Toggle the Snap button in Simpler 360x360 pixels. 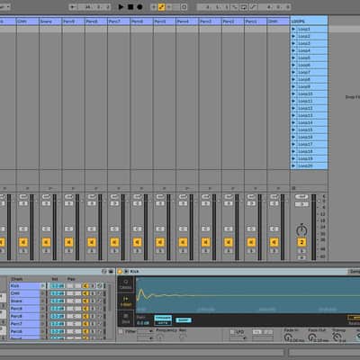184,320
